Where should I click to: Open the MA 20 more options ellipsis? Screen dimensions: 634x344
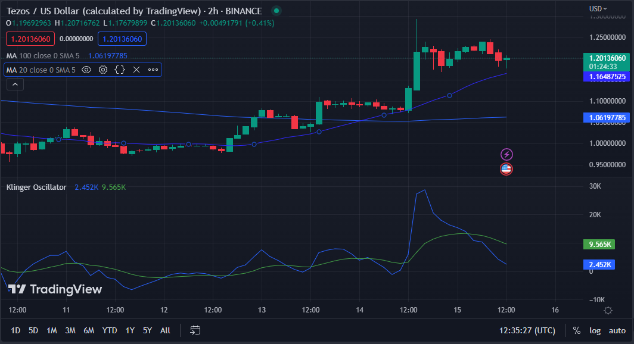pos(153,70)
